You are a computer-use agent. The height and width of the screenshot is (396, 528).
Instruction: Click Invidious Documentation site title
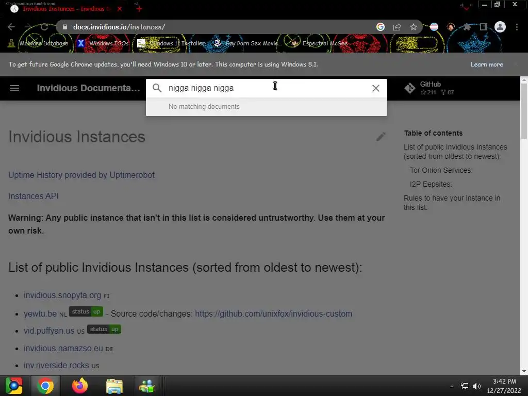click(x=88, y=88)
